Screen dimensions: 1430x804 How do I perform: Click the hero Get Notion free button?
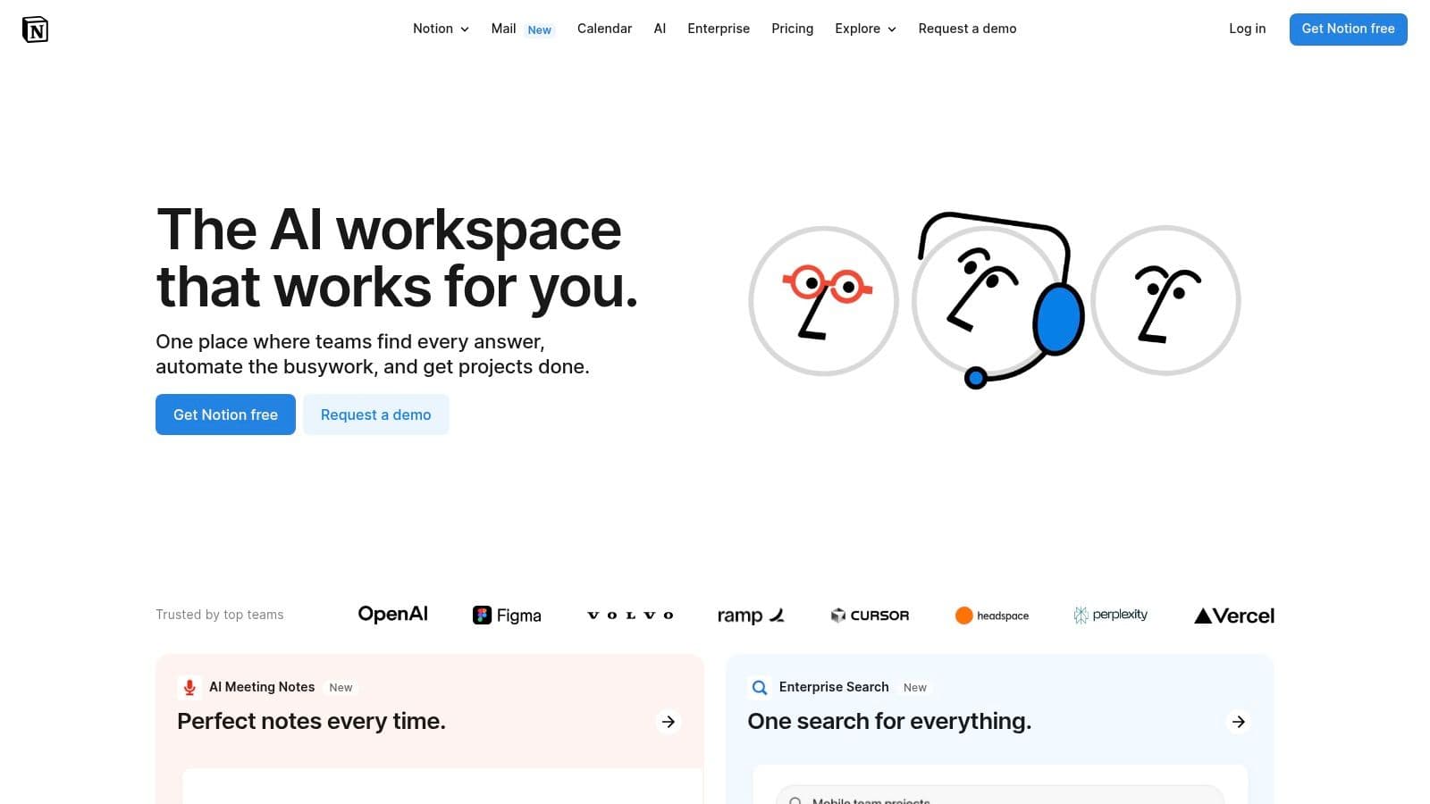(225, 415)
